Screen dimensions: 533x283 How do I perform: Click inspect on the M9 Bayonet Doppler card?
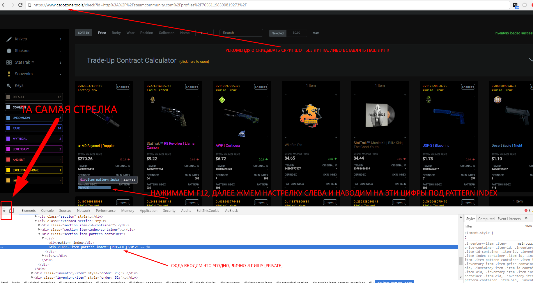coord(123,87)
